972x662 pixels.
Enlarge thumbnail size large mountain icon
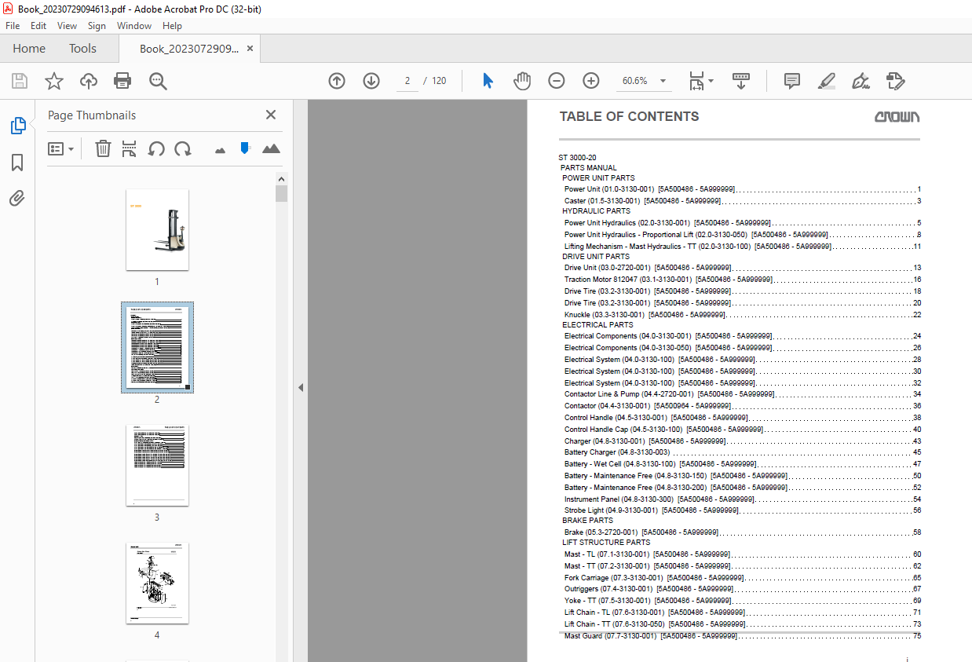[271, 148]
